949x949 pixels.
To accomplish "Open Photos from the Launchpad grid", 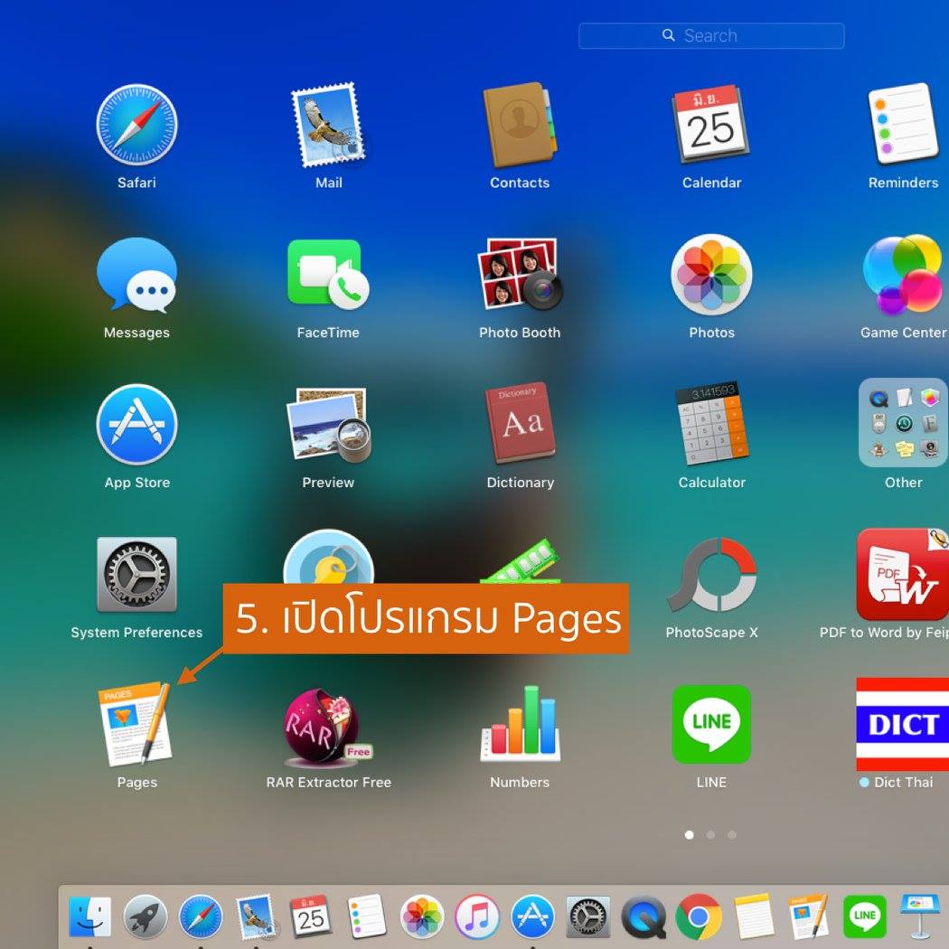I will pos(711,274).
